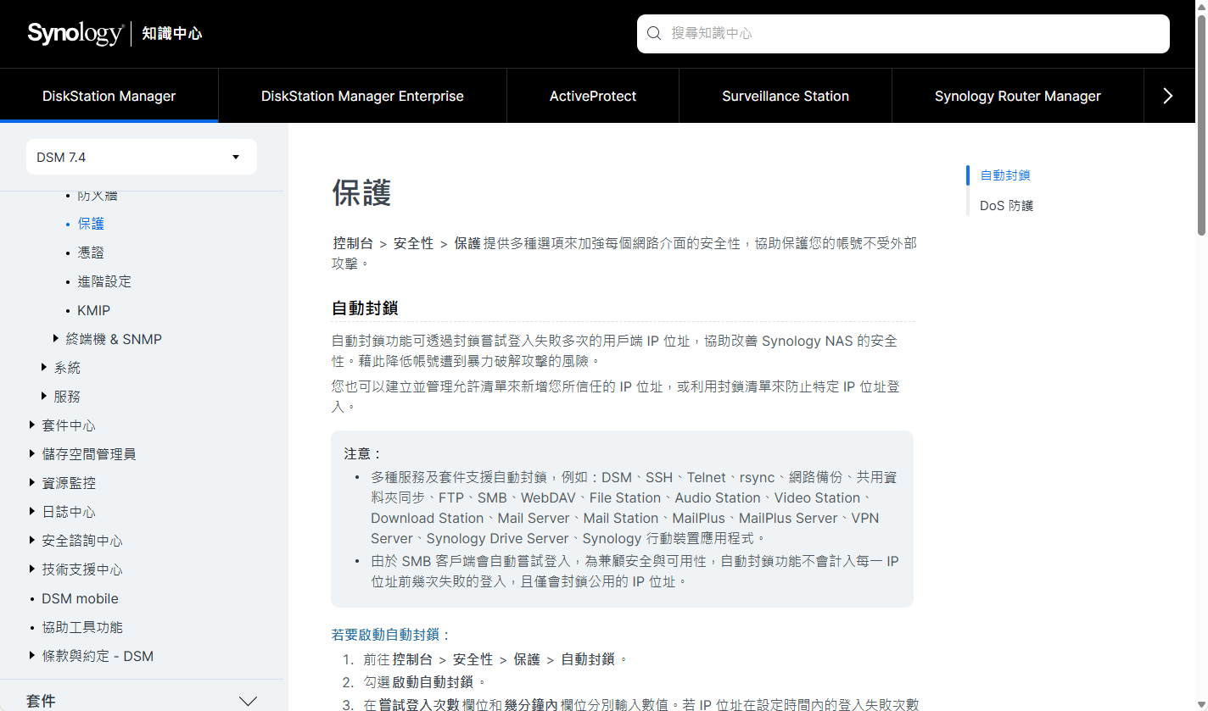Open 防火牆 in the sidebar
The width and height of the screenshot is (1208, 711).
point(98,196)
